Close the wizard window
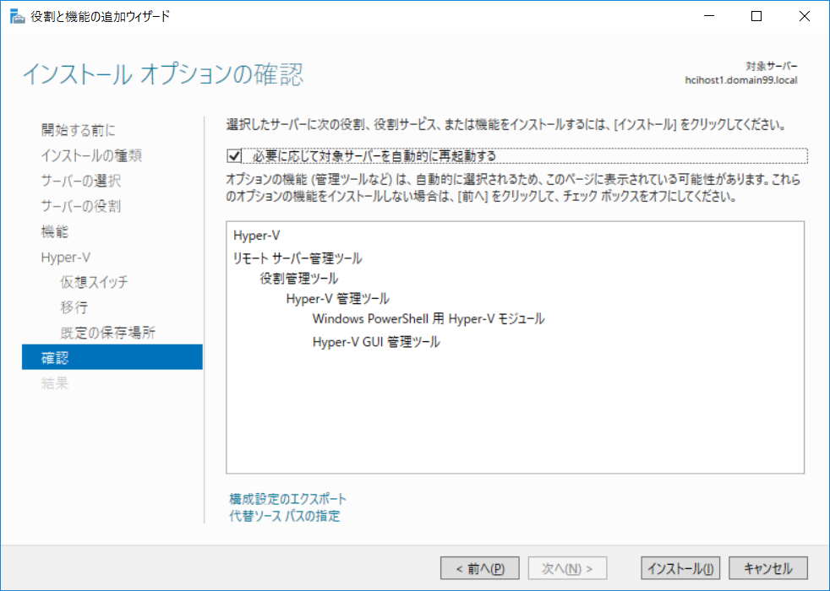 tap(804, 16)
